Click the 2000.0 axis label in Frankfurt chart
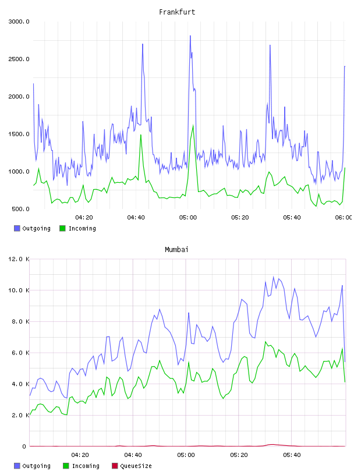Screen dimensions: 354x475 pos(19,97)
